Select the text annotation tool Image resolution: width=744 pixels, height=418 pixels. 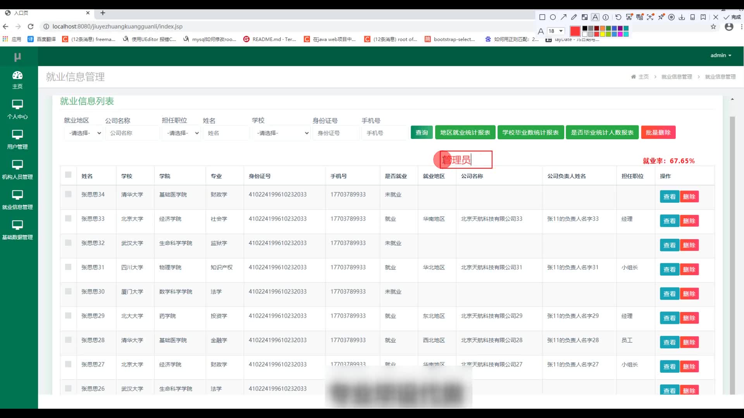[595, 17]
